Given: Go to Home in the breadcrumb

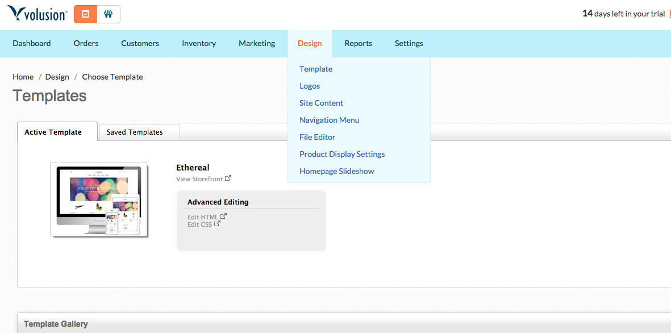Looking at the screenshot, I should 23,77.
